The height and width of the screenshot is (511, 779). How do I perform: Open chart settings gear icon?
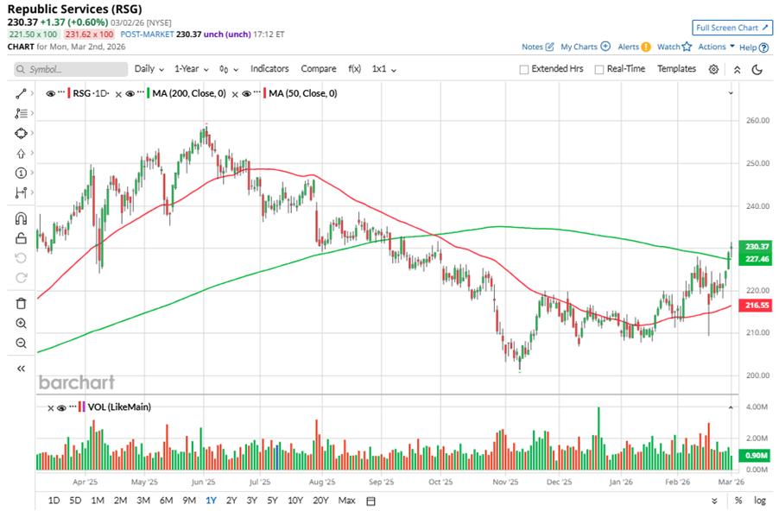click(x=713, y=70)
